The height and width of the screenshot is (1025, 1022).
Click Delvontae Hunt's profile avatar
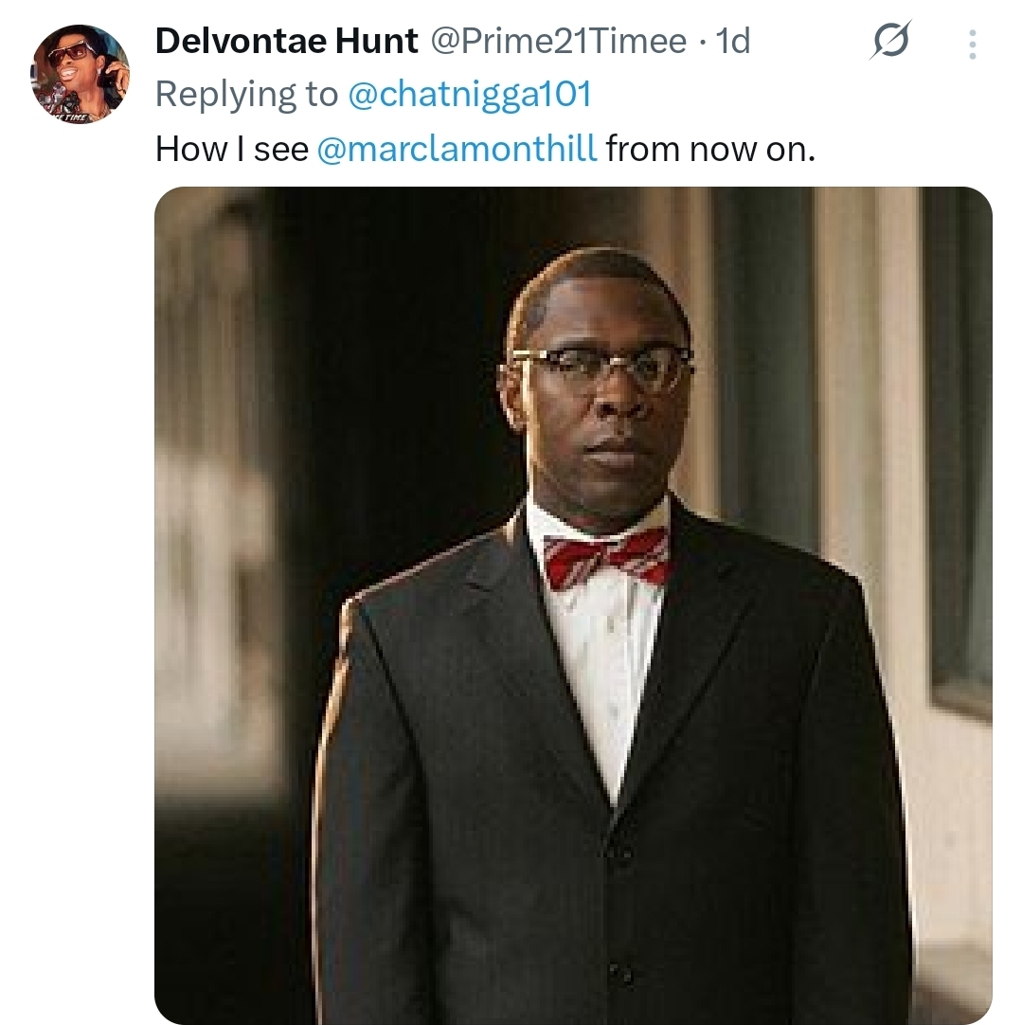pos(80,73)
